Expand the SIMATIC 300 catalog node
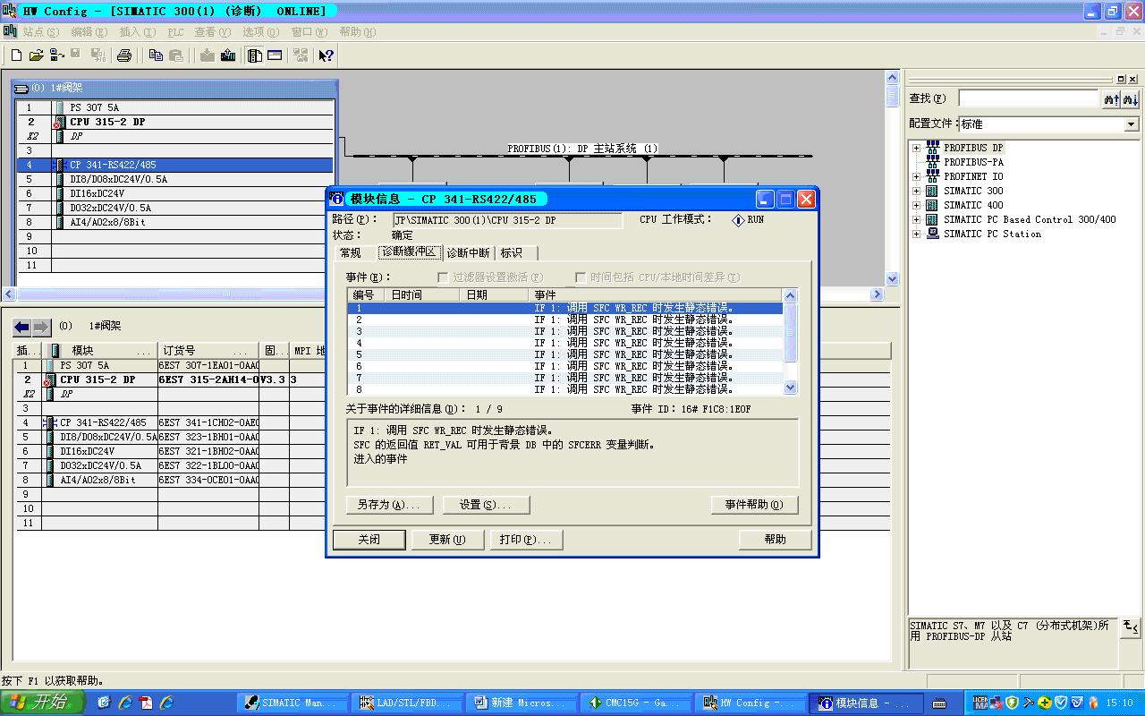The width and height of the screenshot is (1145, 716). 916,191
